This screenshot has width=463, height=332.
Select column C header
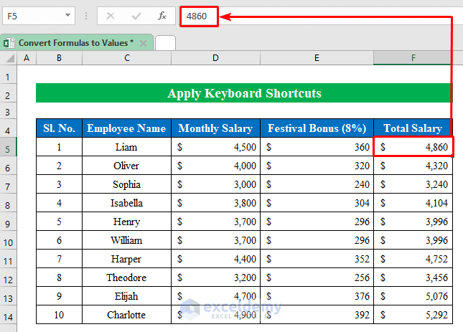click(126, 58)
